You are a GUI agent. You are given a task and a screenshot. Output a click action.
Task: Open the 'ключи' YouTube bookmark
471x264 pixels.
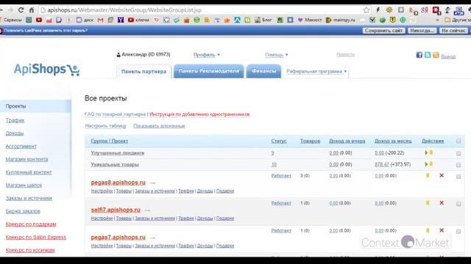(138, 20)
